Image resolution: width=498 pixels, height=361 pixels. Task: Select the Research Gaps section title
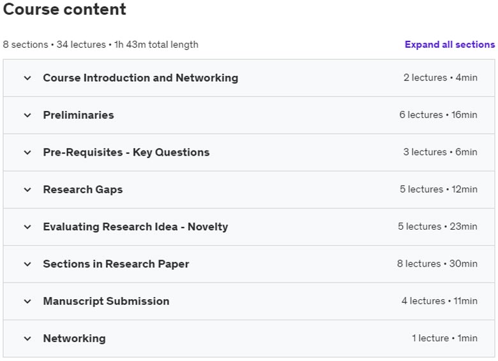click(x=83, y=189)
